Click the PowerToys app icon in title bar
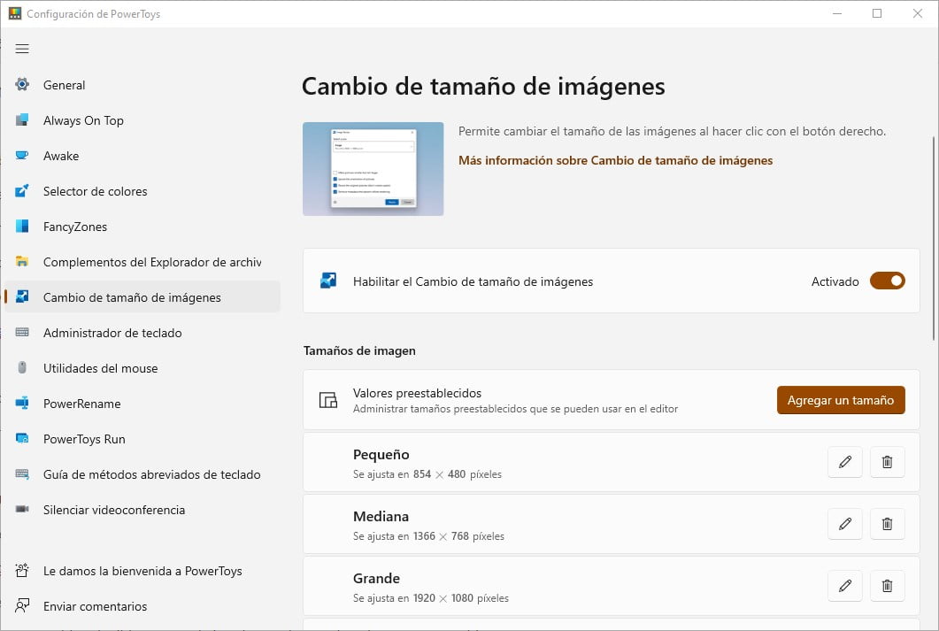The height and width of the screenshot is (631, 939). (x=14, y=13)
